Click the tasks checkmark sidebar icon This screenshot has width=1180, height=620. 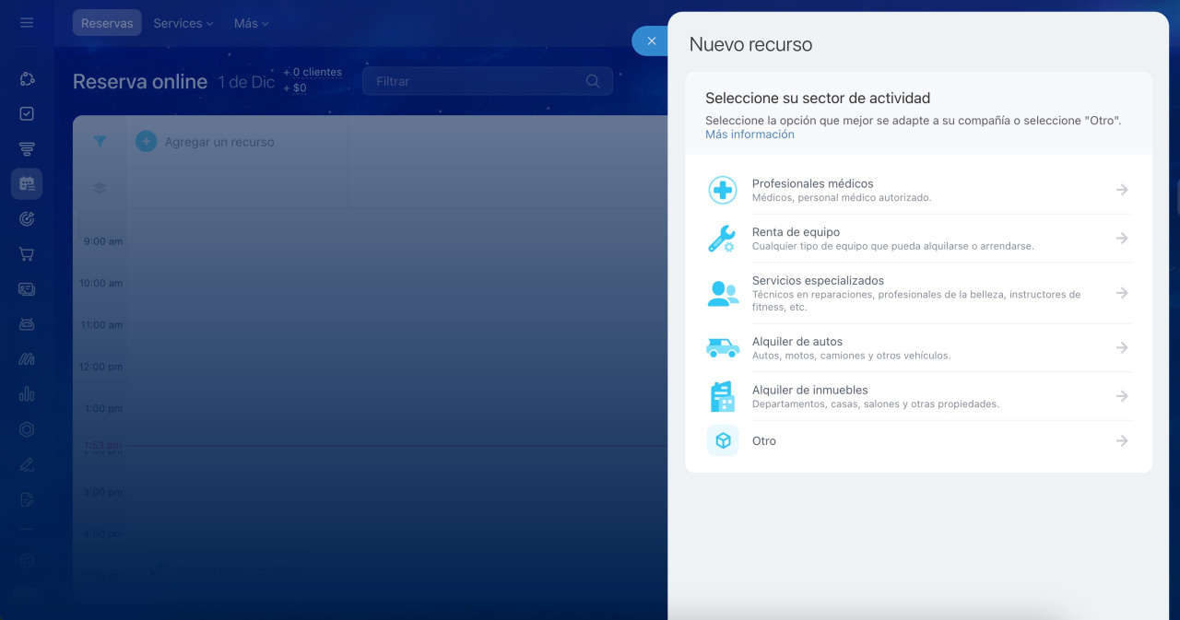coord(27,113)
